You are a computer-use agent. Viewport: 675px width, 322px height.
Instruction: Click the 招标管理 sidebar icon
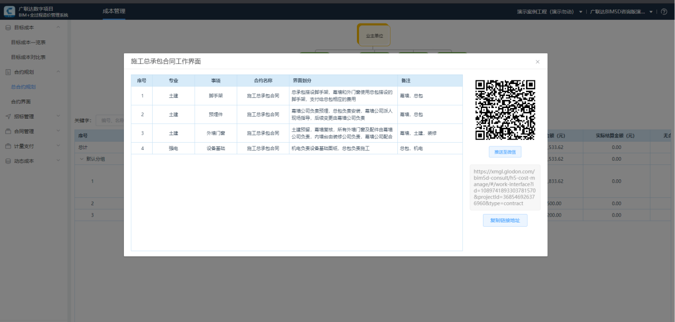tap(8, 117)
